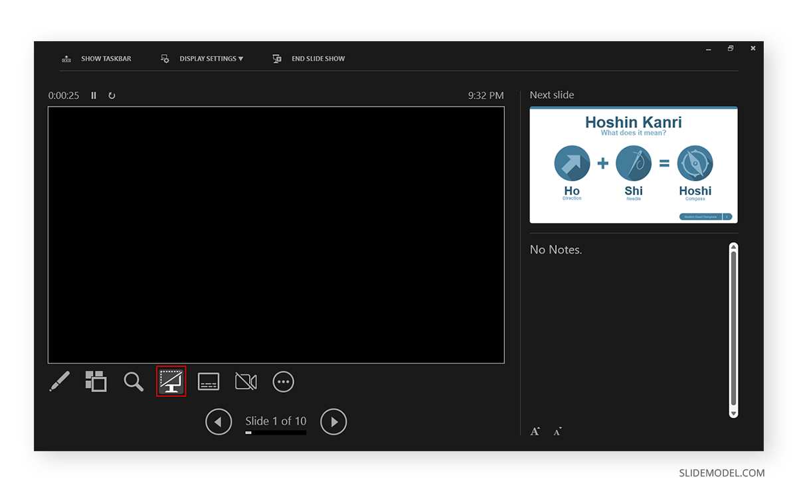Open the pen and laser pointer tools
The image size is (797, 493).
pyautogui.click(x=59, y=382)
